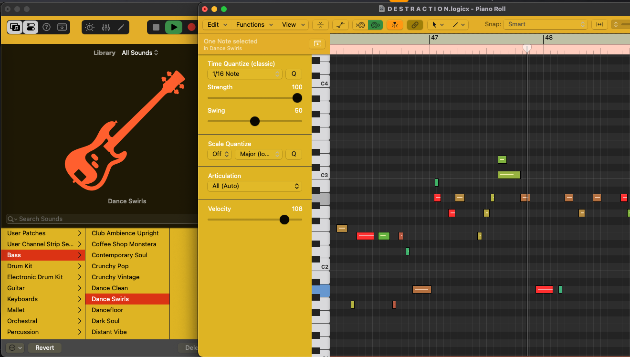Open the Mixer faders icon
This screenshot has width=630, height=357.
pyautogui.click(x=106, y=27)
